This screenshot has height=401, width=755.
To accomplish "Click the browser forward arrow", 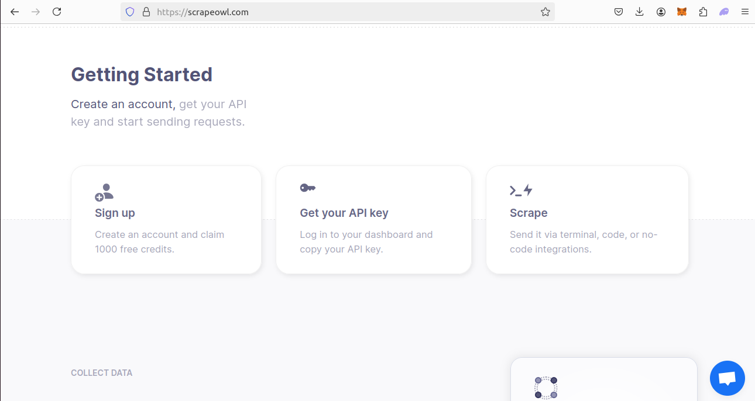I will [36, 12].
